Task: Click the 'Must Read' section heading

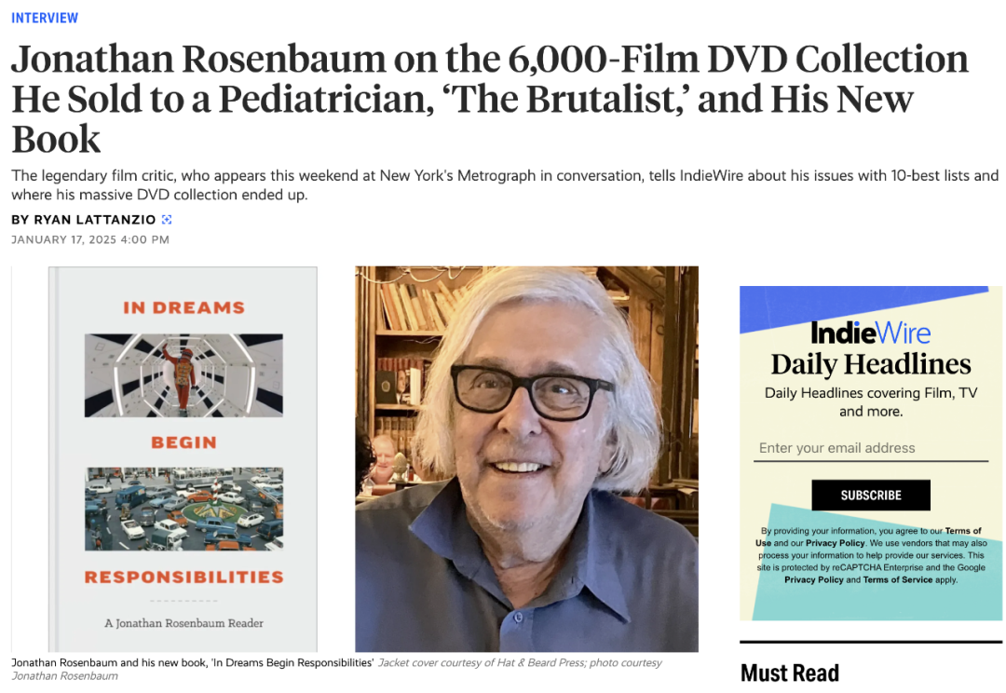Action: [790, 673]
